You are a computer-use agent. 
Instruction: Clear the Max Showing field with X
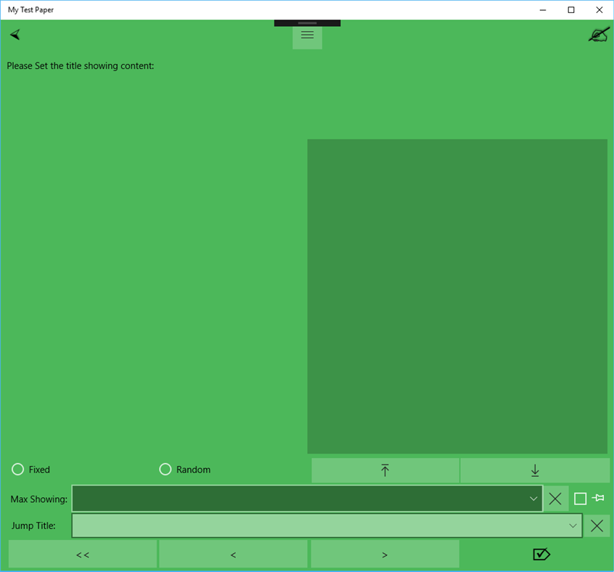[555, 499]
